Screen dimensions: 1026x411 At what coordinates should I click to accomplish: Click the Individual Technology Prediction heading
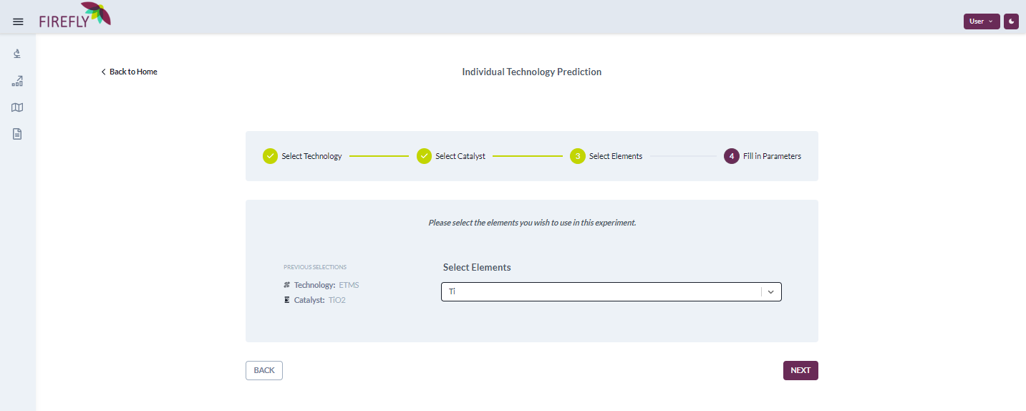click(x=531, y=72)
